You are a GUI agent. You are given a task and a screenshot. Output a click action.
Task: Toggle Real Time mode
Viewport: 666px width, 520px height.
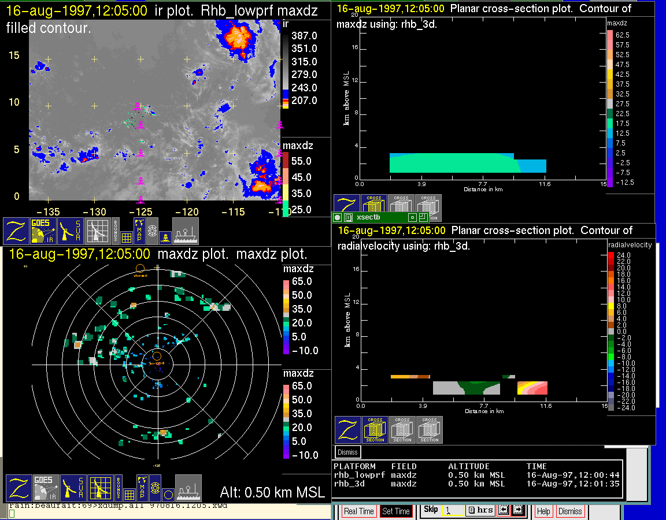tap(358, 511)
